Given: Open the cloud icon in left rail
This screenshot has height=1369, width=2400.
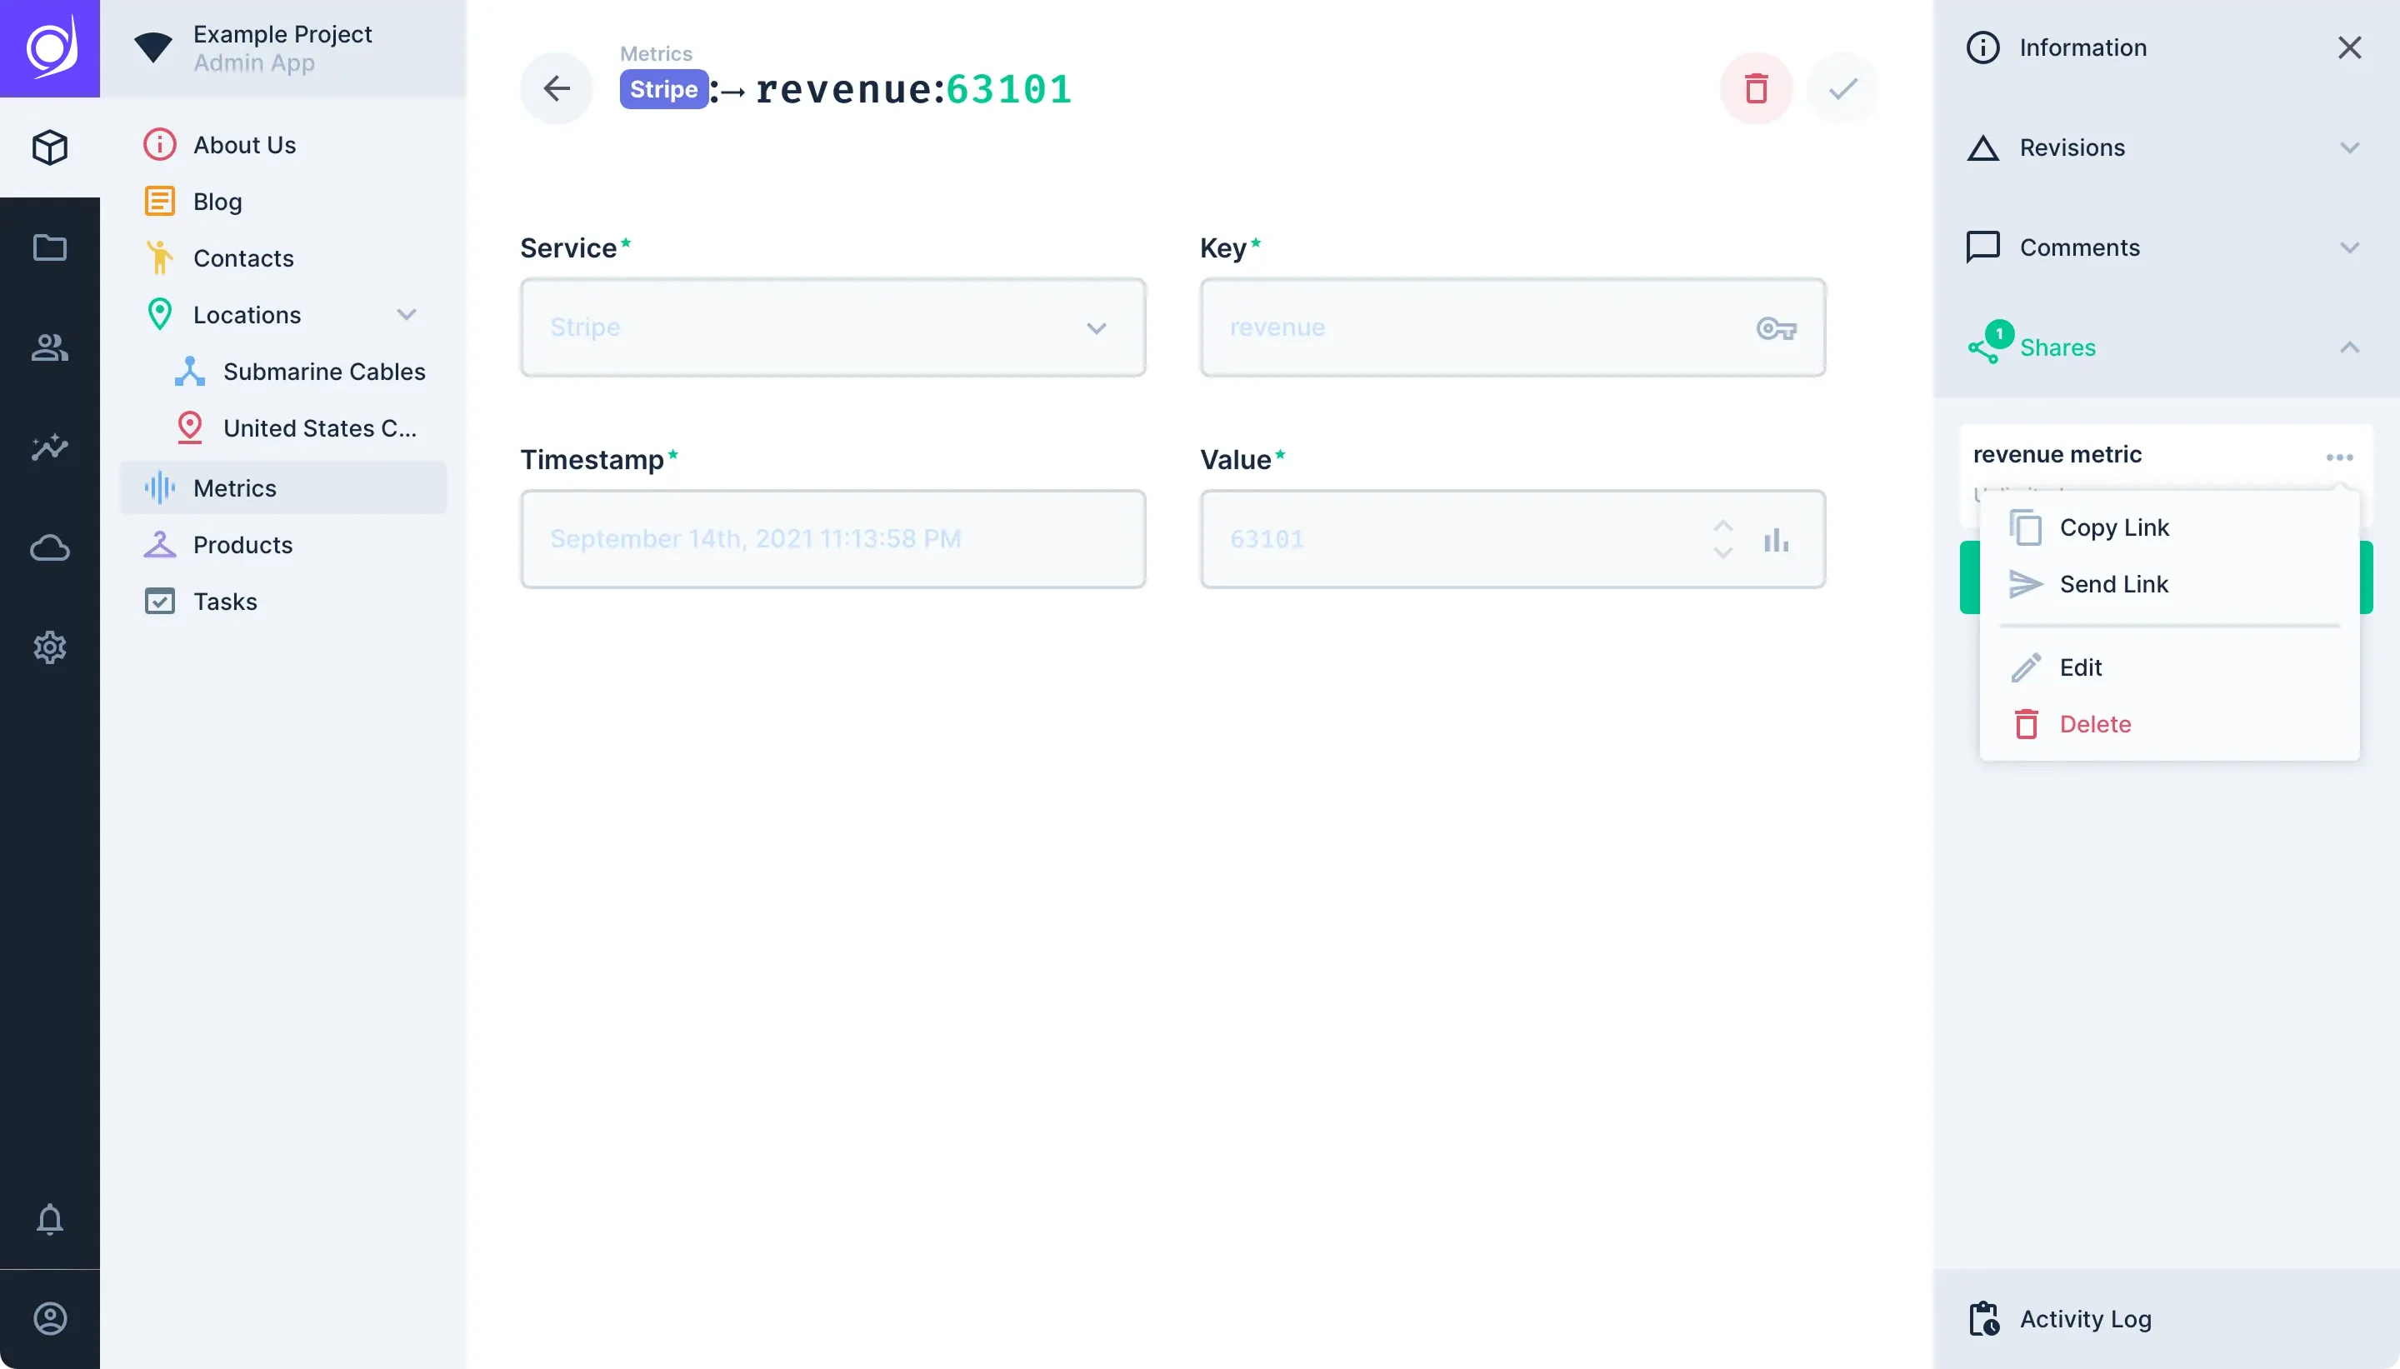Looking at the screenshot, I should pos(50,547).
